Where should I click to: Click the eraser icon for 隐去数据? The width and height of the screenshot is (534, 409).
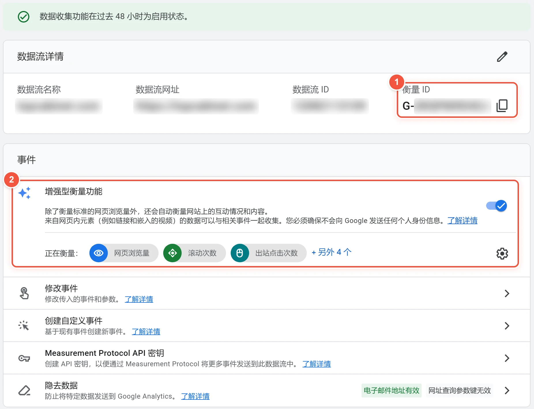tap(24, 390)
